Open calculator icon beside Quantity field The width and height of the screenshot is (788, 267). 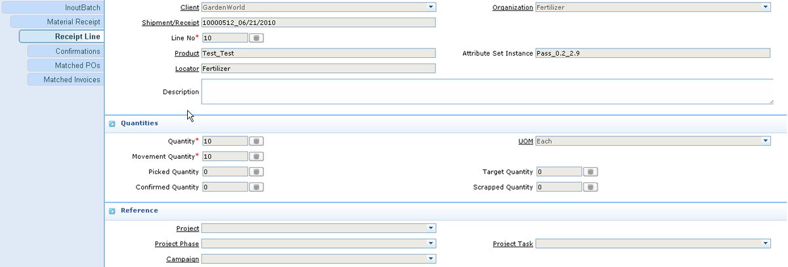[257, 141]
